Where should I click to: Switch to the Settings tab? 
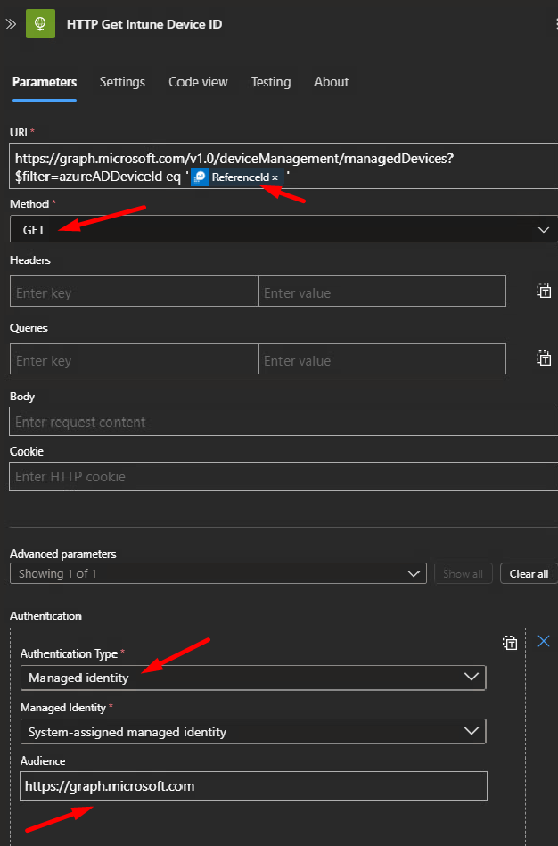[x=122, y=82]
